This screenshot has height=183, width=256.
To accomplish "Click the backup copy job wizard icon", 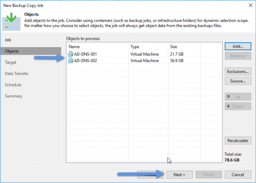I will coord(11,21).
